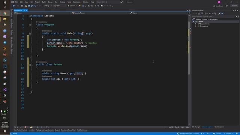
Task: Click the bookmark toolbar icon
Action: tap(102, 6)
